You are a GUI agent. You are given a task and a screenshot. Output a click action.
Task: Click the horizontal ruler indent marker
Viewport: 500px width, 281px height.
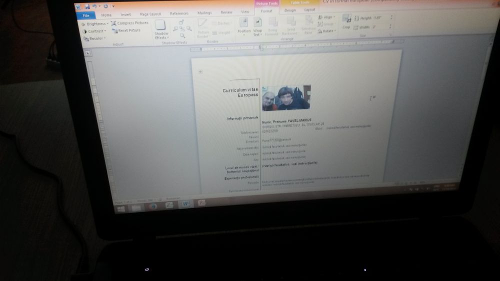(x=261, y=48)
